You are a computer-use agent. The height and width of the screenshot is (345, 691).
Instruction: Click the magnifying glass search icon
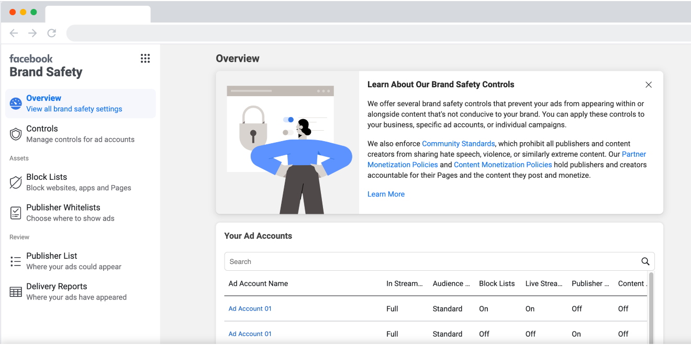coord(645,261)
